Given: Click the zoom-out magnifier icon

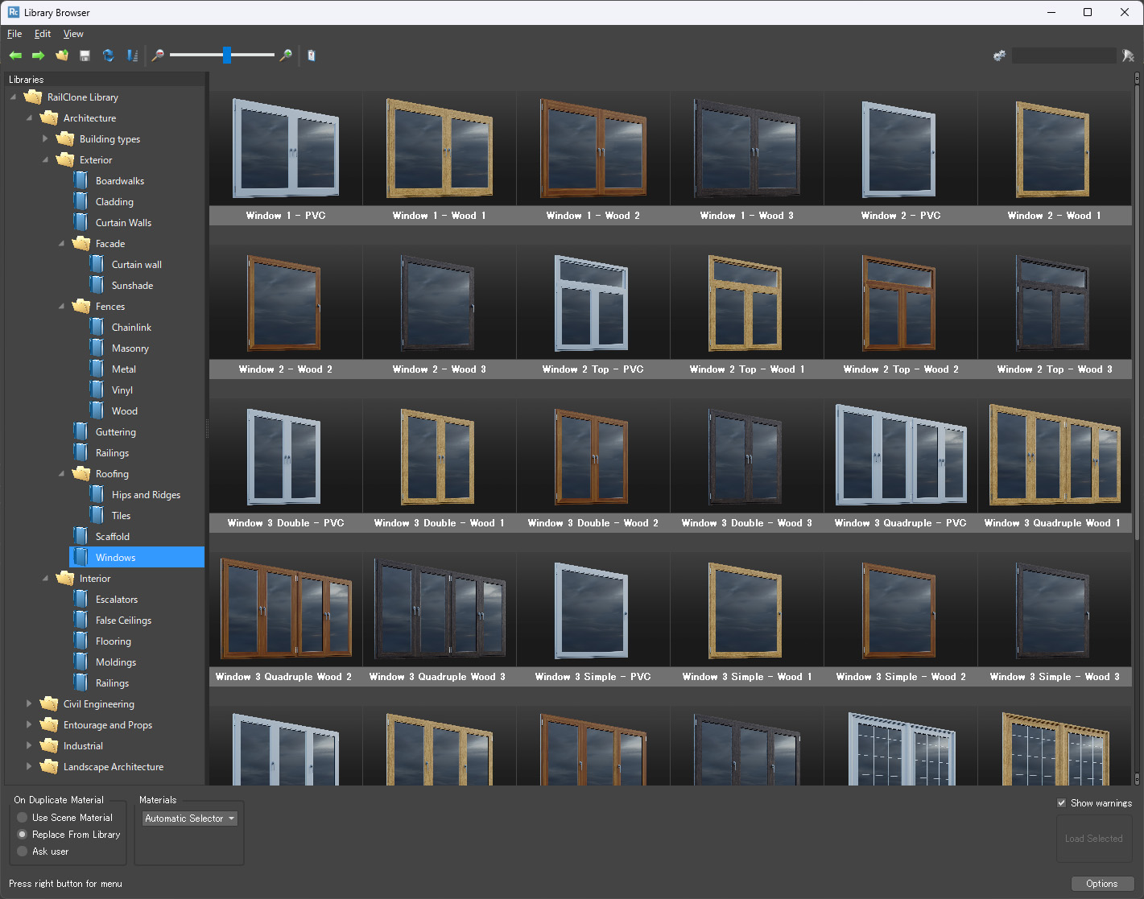Looking at the screenshot, I should click(x=158, y=56).
